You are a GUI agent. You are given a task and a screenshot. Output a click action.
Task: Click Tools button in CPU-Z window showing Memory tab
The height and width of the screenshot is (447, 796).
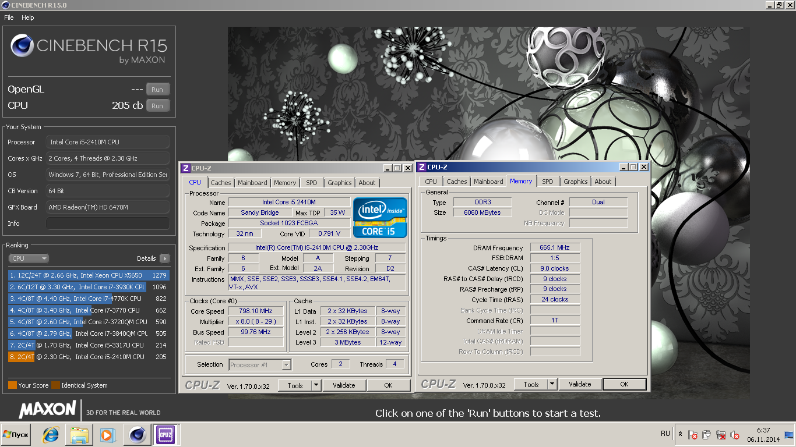coord(531,384)
